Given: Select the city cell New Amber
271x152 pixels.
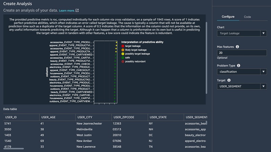Looking at the screenshot, I should 84,141.
